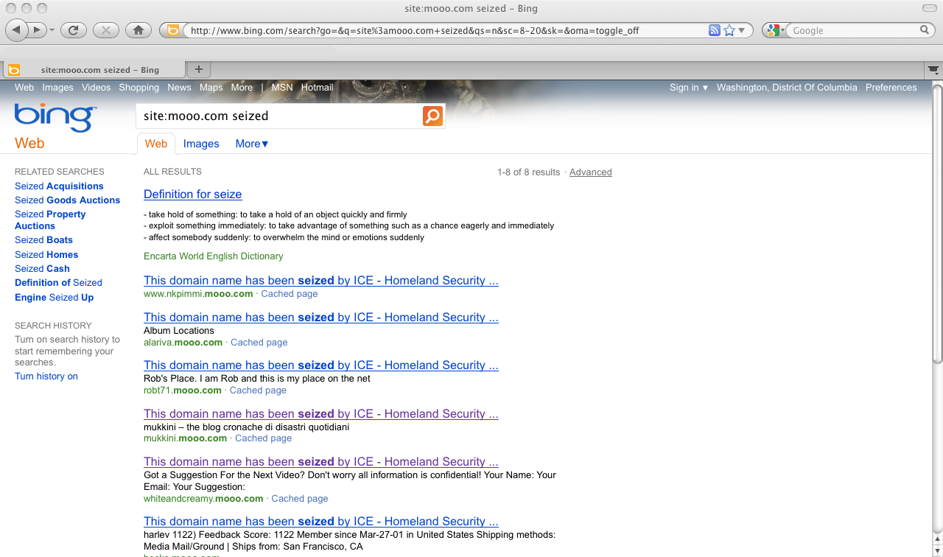The width and height of the screenshot is (943, 557).
Task: Click the magnifier in Google search box
Action: (925, 30)
